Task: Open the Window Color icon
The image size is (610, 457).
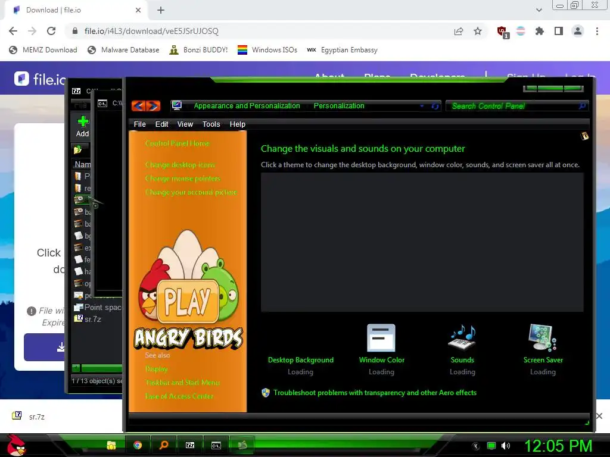Action: [381, 337]
